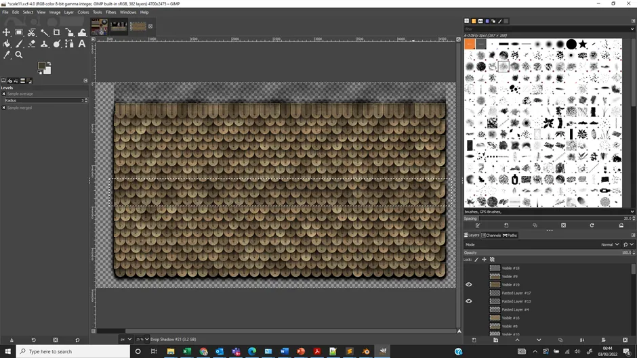The height and width of the screenshot is (358, 637).
Task: Open the brush filter dropdown arrow
Action: pos(632,29)
